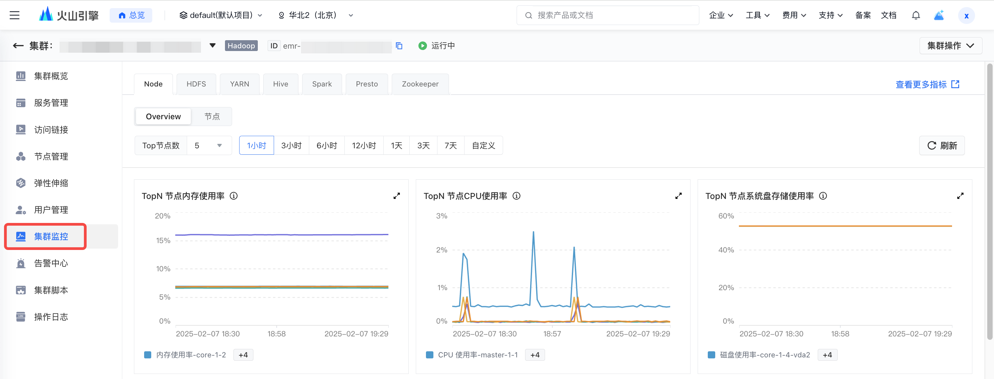Screen dimensions: 994x379
Task: Open 告警中心 in sidebar
Action: point(51,263)
